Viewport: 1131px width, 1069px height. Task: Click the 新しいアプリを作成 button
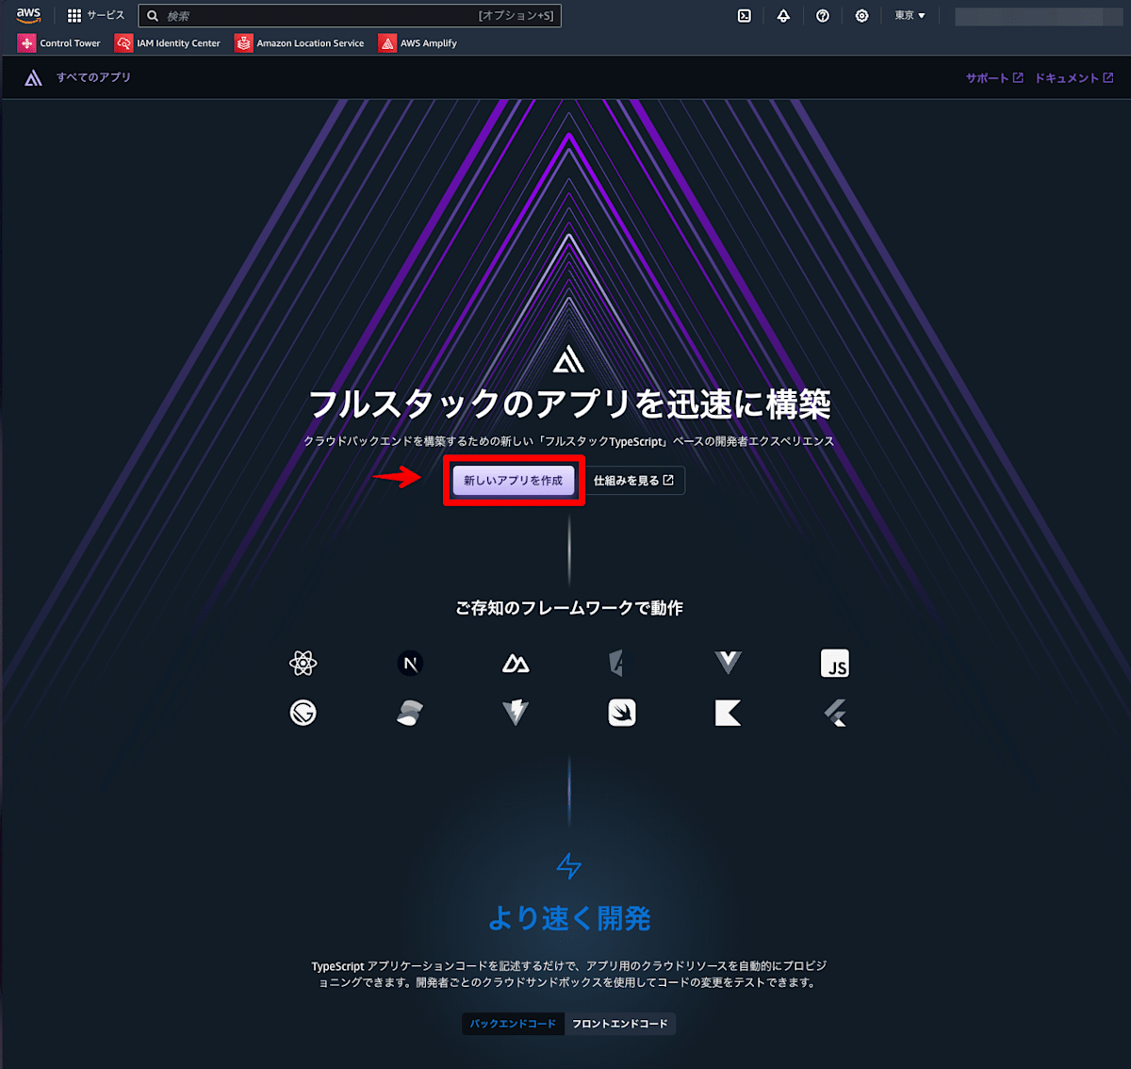[x=514, y=481]
